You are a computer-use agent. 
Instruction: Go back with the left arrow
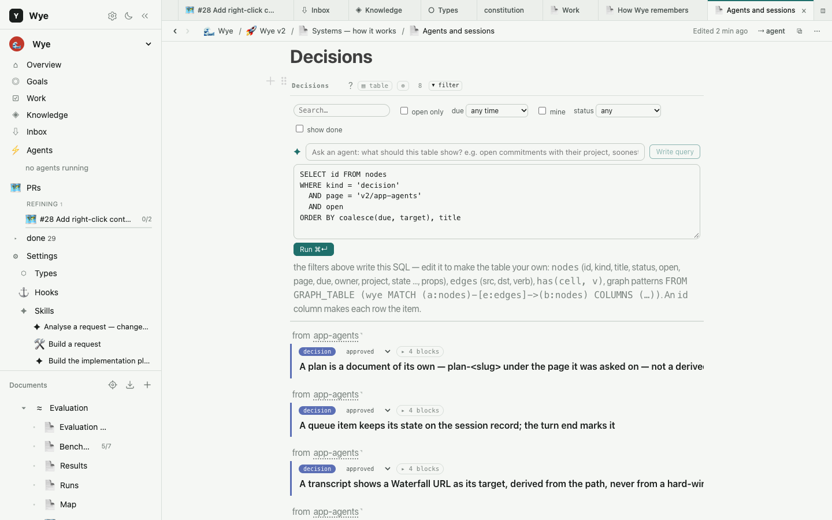click(x=175, y=31)
